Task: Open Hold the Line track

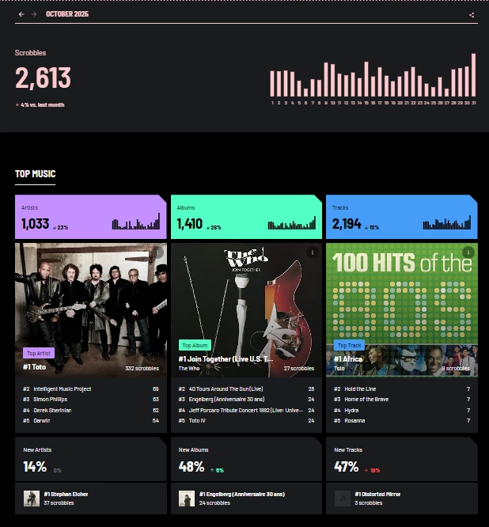Action: click(360, 389)
